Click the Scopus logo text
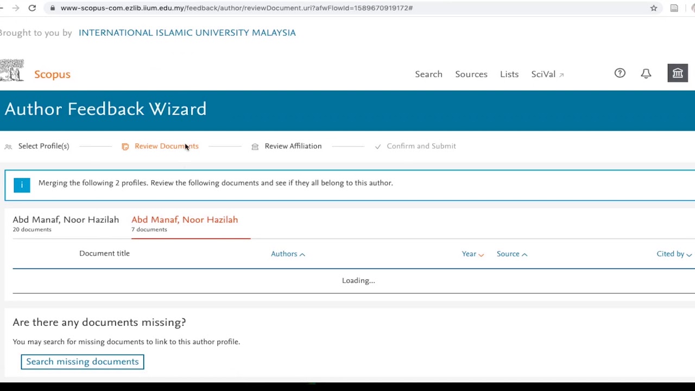Image resolution: width=695 pixels, height=391 pixels. pos(52,74)
